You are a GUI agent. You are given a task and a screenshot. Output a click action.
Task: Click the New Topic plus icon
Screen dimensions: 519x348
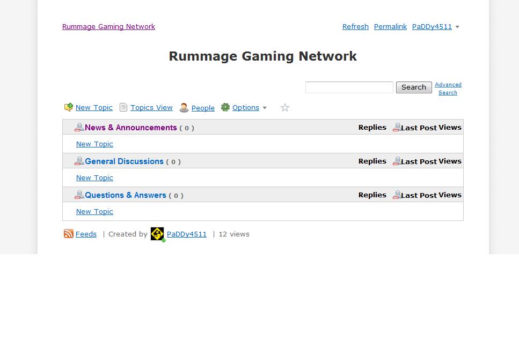point(69,107)
